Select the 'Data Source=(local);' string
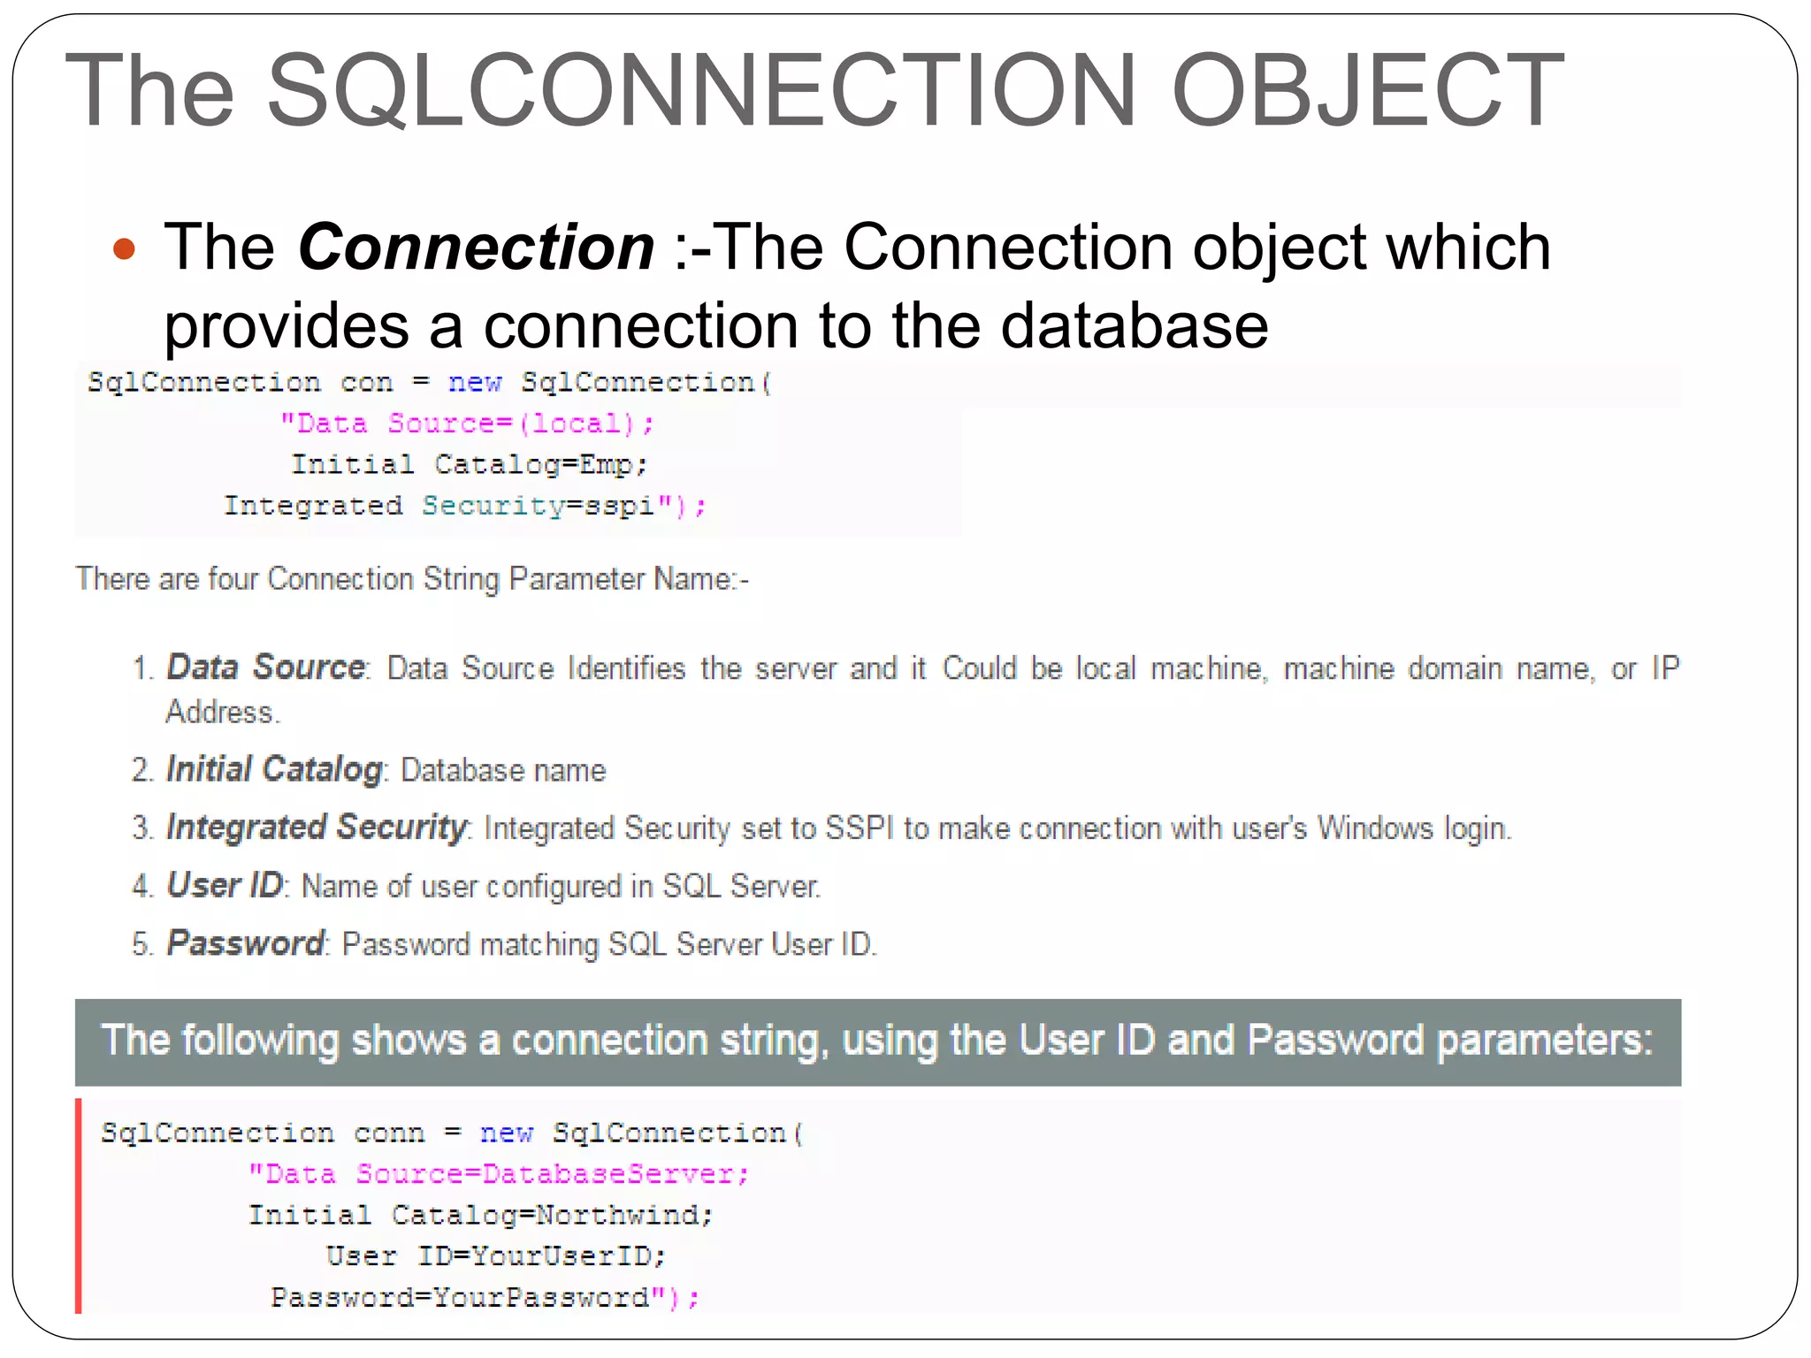Screen dimensions: 1811x1358 tap(468, 423)
